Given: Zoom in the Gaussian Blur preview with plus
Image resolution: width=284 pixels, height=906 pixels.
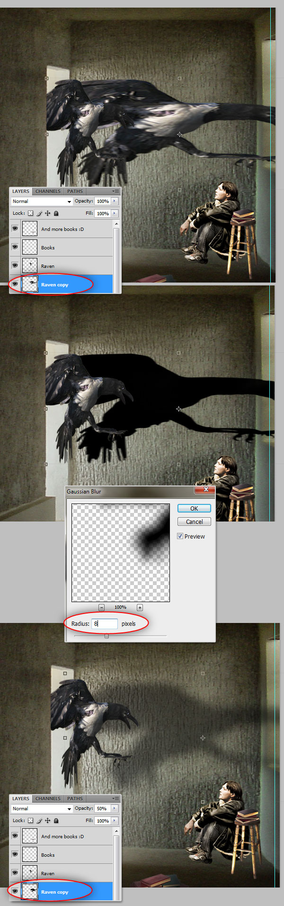Looking at the screenshot, I should click(140, 607).
